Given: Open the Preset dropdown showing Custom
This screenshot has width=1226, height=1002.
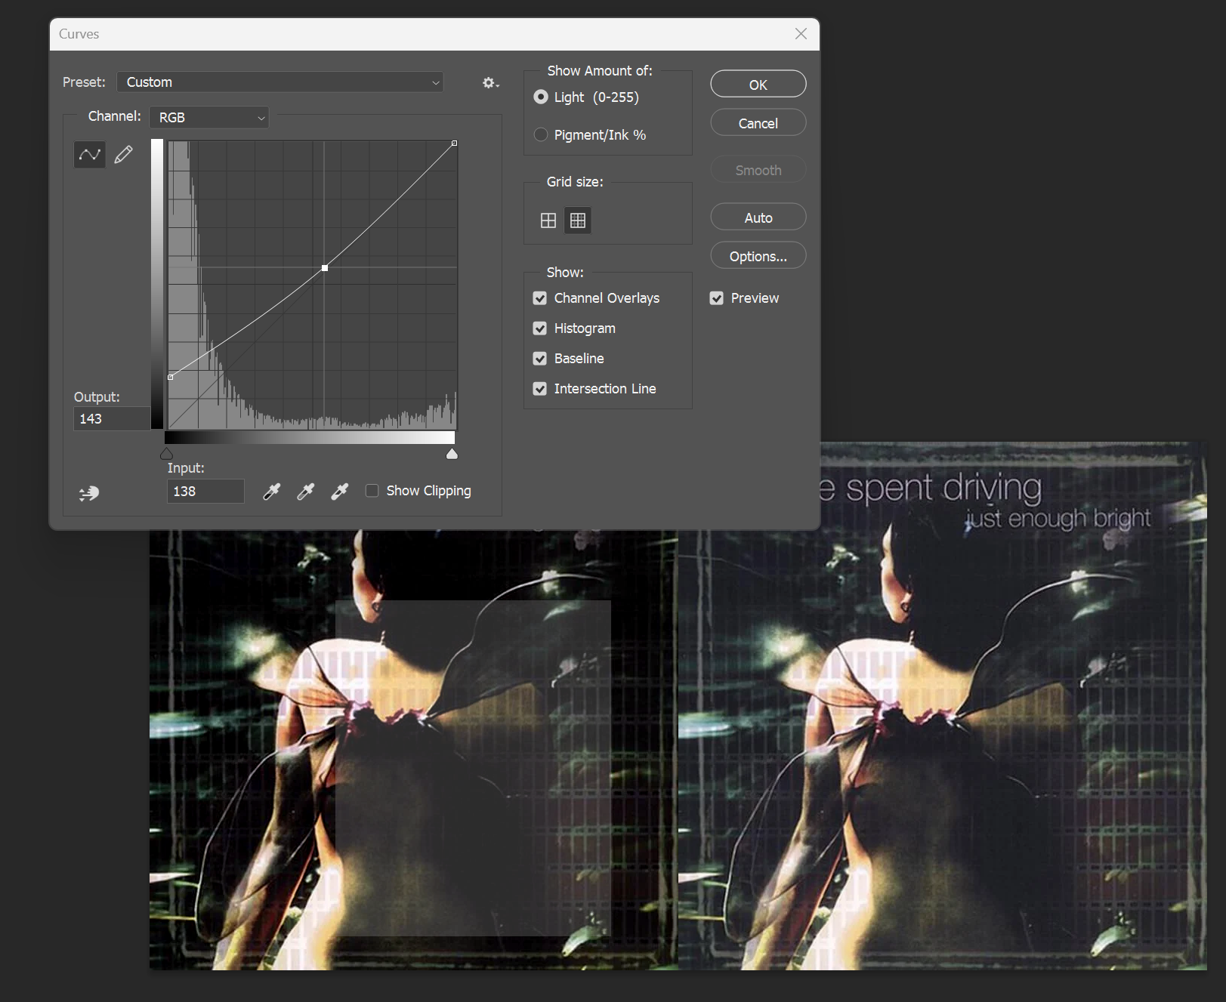Looking at the screenshot, I should (x=280, y=82).
